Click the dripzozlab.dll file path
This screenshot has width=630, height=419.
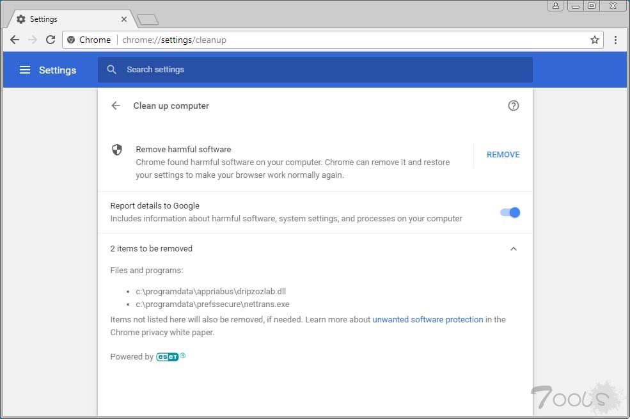pos(211,292)
